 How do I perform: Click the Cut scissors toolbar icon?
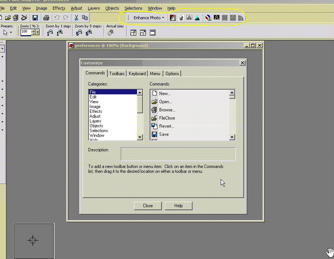(76, 18)
